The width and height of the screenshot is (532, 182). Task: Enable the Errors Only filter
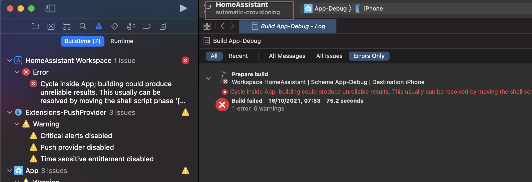pyautogui.click(x=369, y=56)
